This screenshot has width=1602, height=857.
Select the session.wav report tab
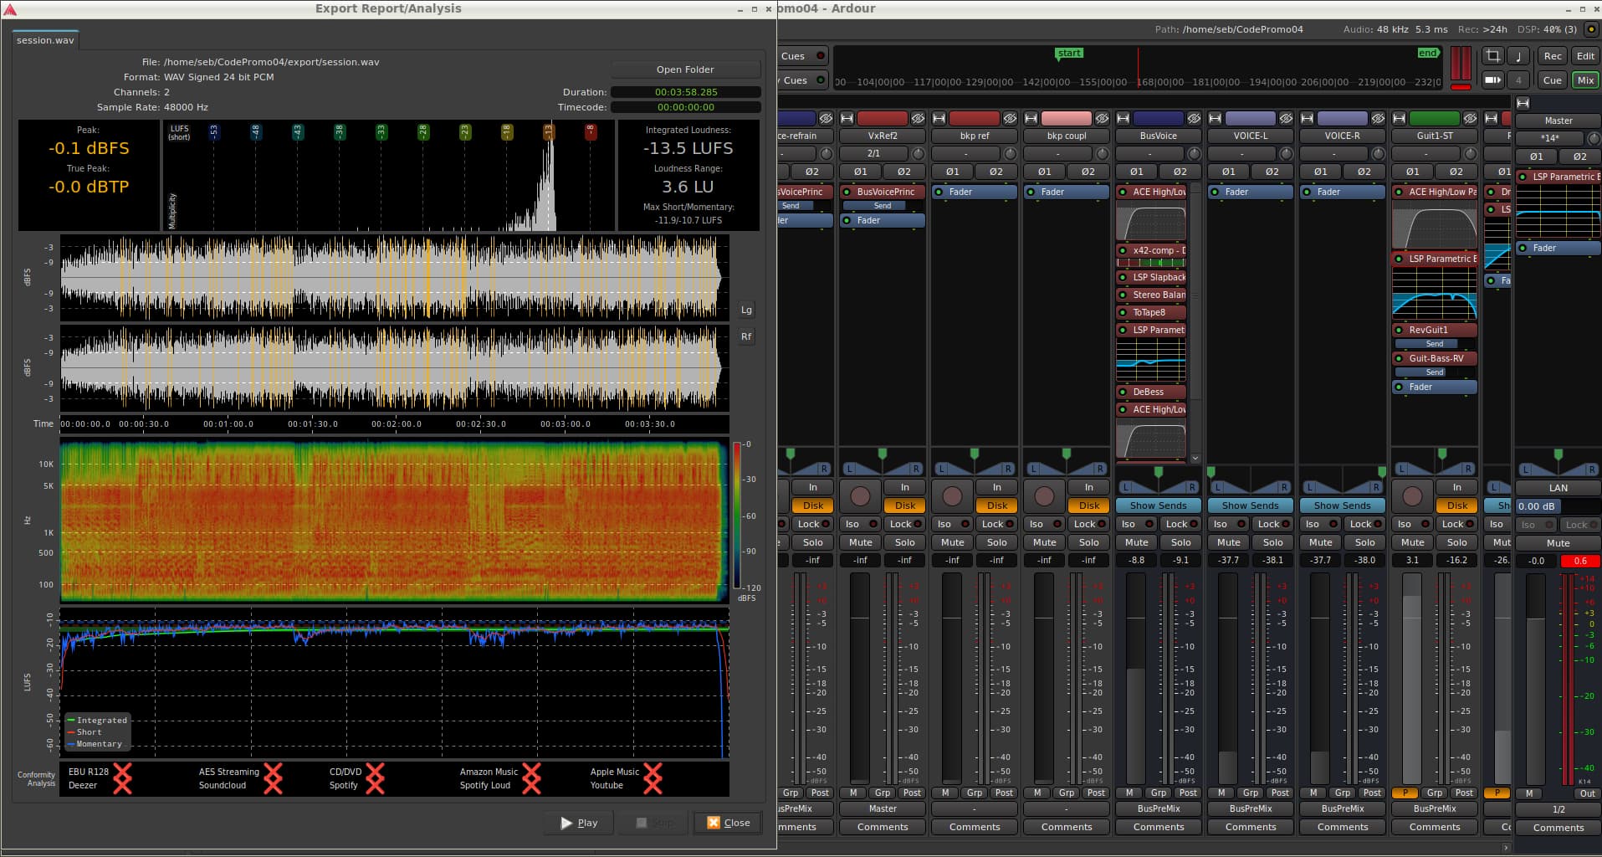(45, 40)
